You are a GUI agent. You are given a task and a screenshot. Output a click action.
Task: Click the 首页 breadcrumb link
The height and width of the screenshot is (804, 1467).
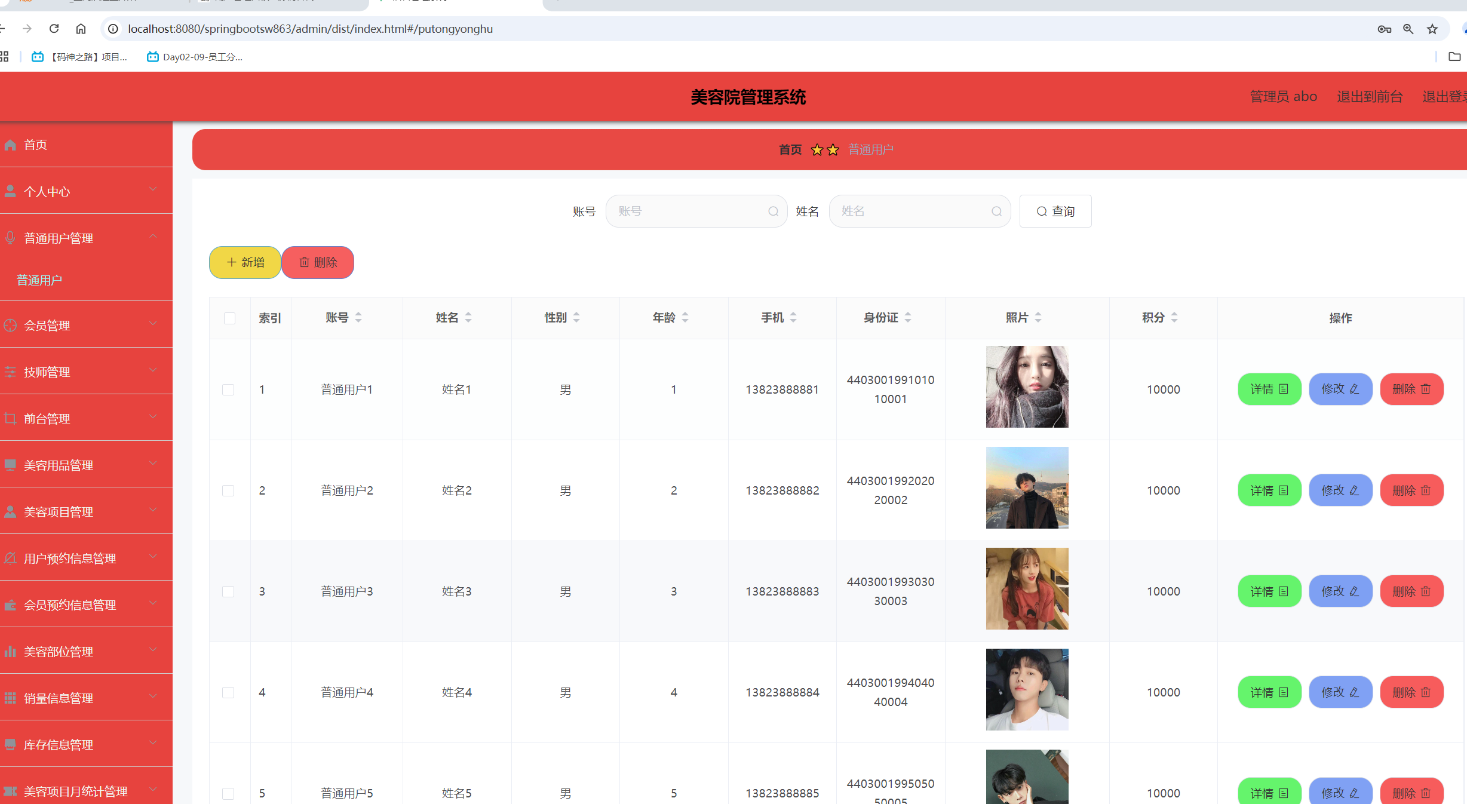tap(790, 149)
